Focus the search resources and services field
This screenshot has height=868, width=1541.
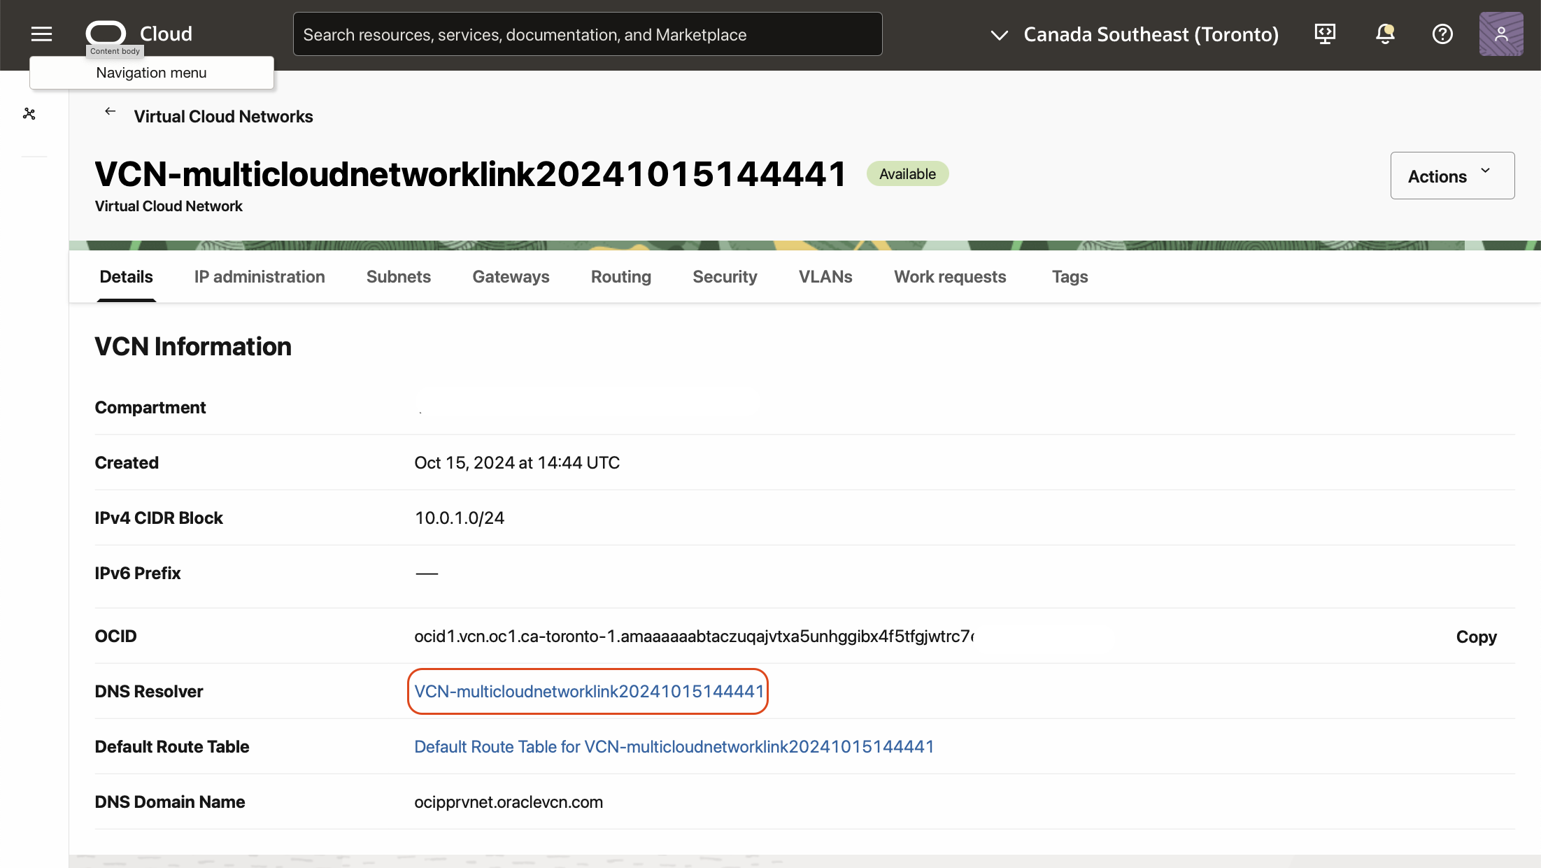587,34
